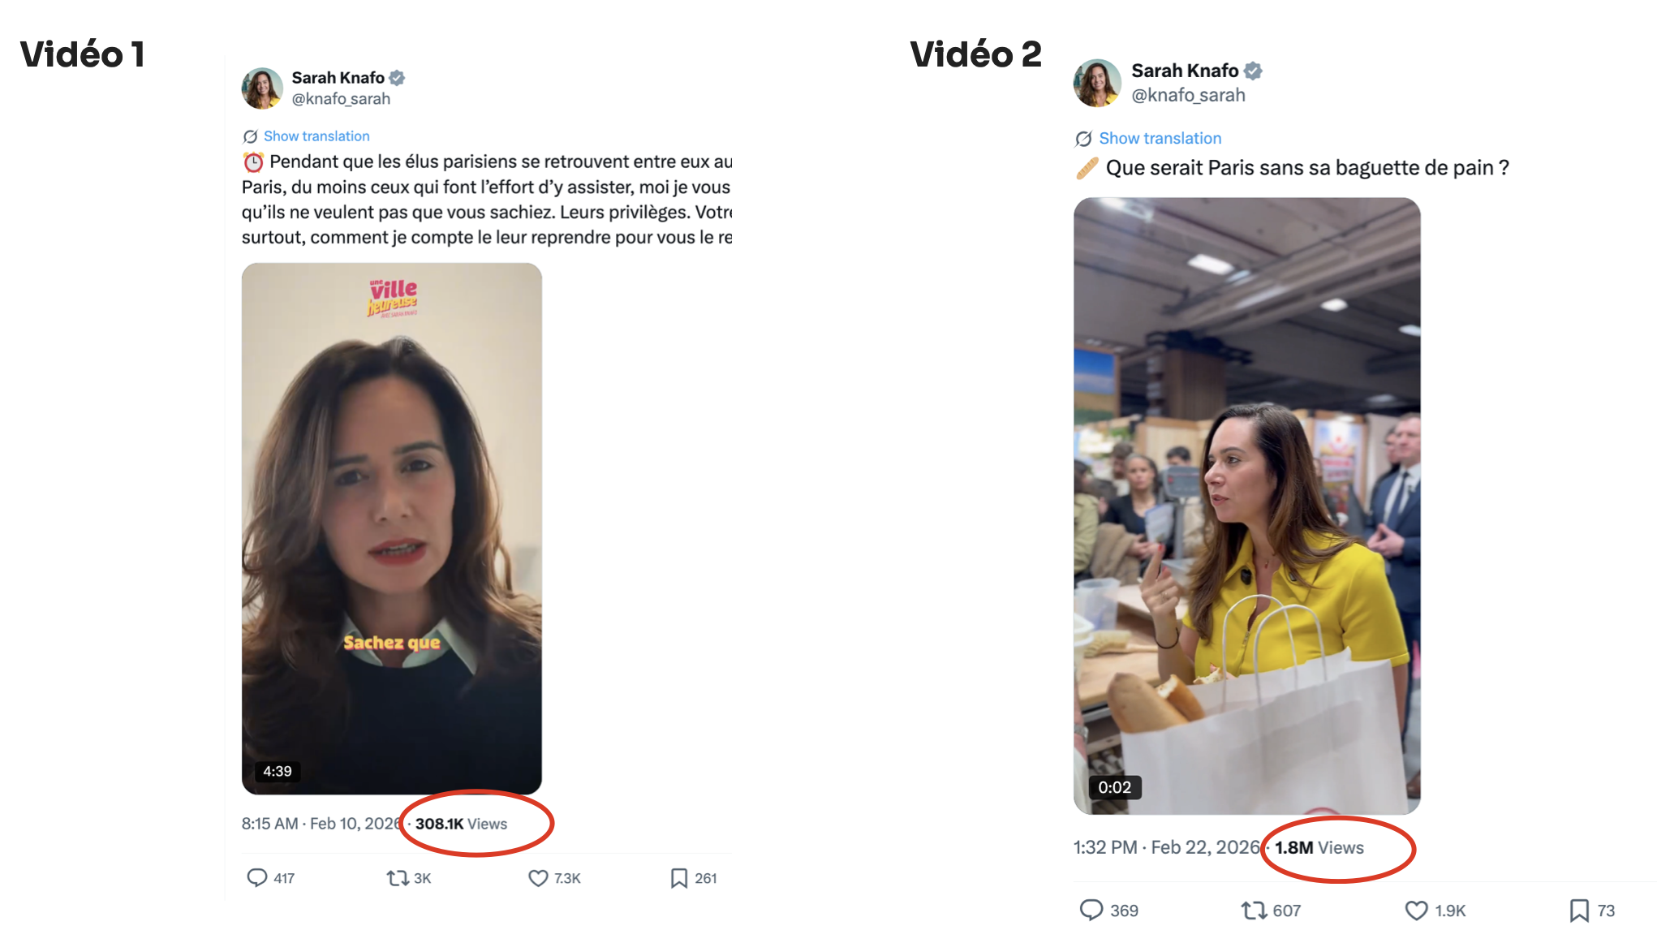Click the reply icon under Vidéo 1

coord(257,877)
